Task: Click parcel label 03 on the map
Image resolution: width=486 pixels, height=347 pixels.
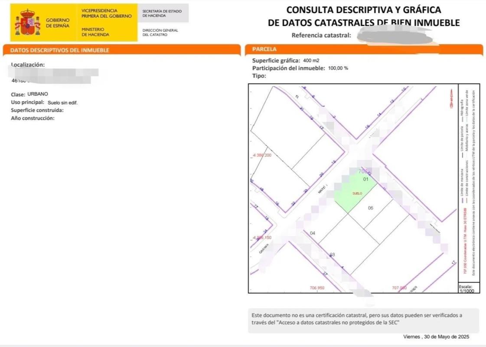Action: coord(333,255)
